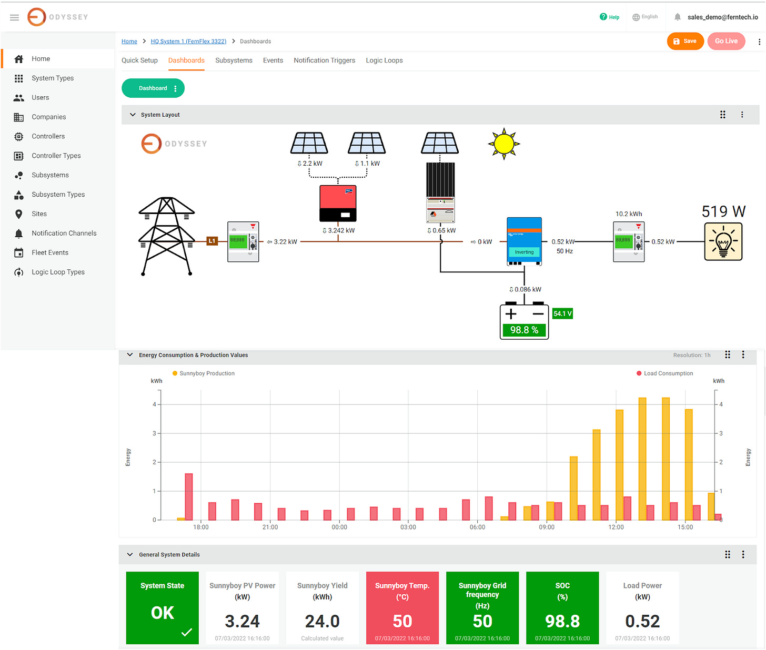Click the Go Live button
Viewport: 766px width, 650px height.
726,41
